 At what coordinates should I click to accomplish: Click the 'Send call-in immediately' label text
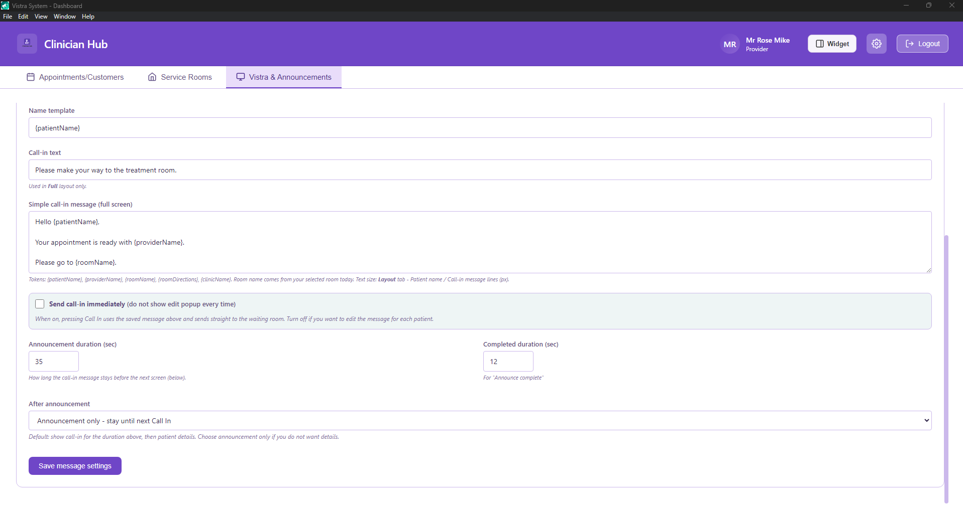point(87,304)
